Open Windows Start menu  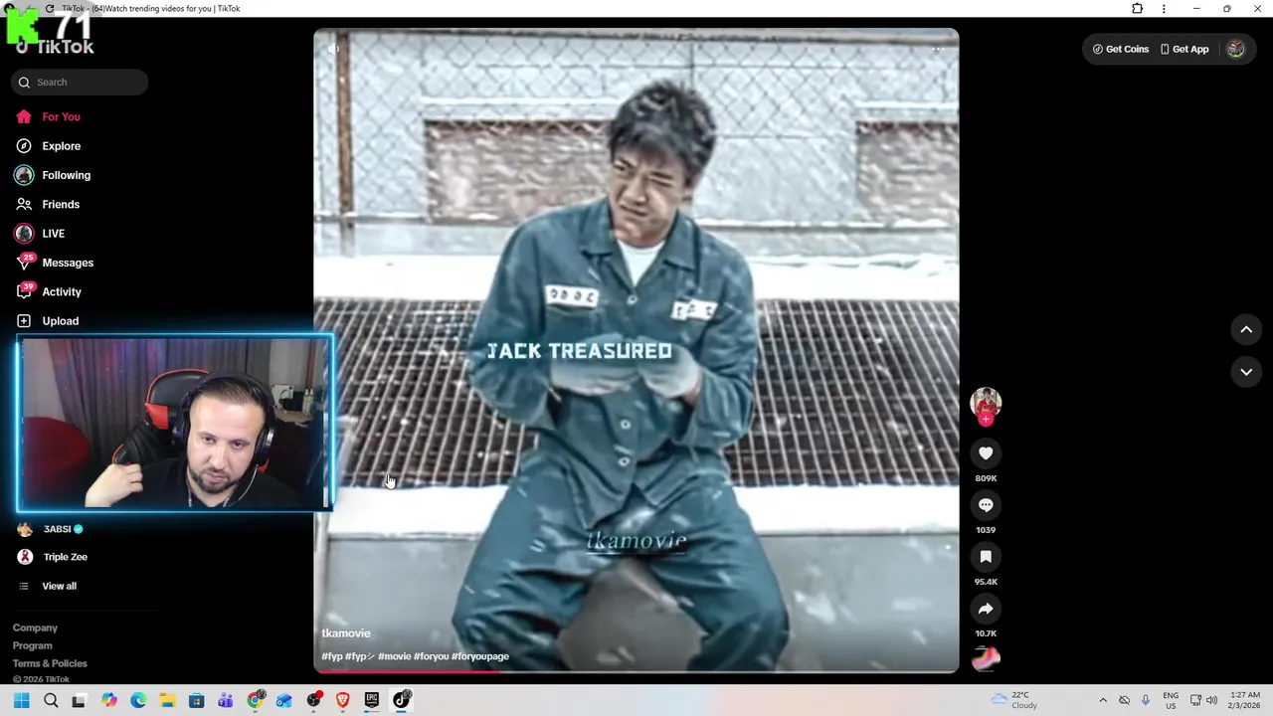22,700
